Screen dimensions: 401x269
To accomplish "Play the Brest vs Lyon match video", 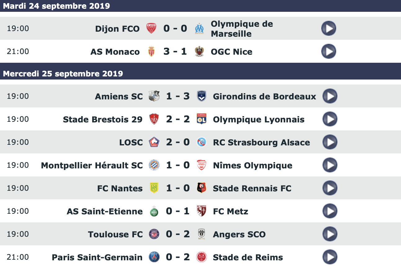I will [330, 119].
